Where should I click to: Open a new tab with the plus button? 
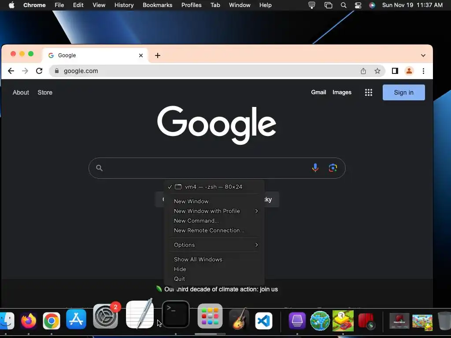coord(158,55)
